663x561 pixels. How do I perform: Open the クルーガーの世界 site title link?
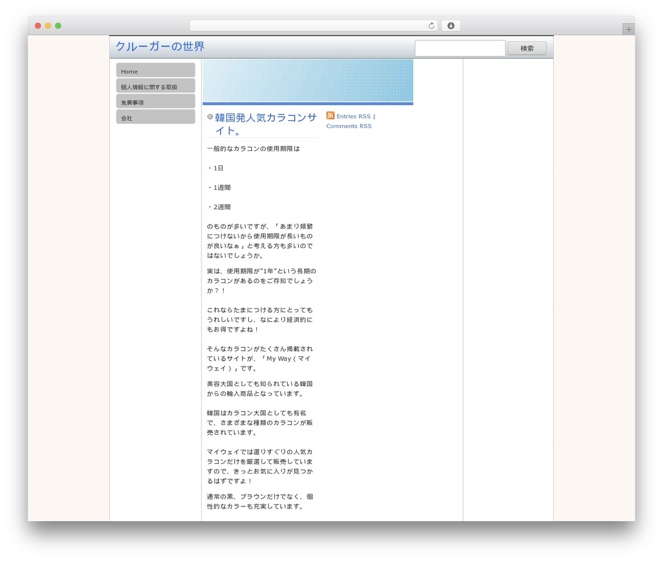pos(160,47)
